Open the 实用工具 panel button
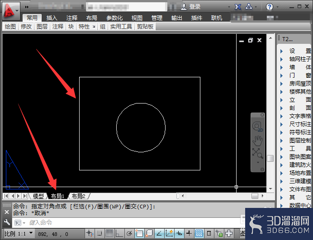The height and width of the screenshot is (240, 313). coord(121,26)
